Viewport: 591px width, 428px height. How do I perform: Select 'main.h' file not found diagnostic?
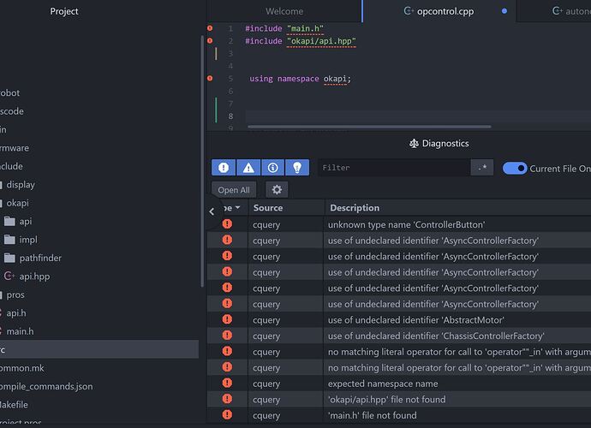pyautogui.click(x=373, y=415)
